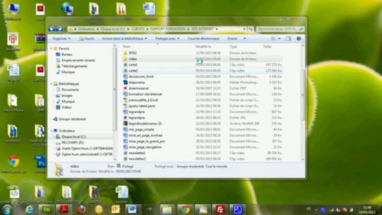The height and width of the screenshot is (215, 382).
Task: Click the Ouvrir toolbar button
Action: tap(87, 39)
